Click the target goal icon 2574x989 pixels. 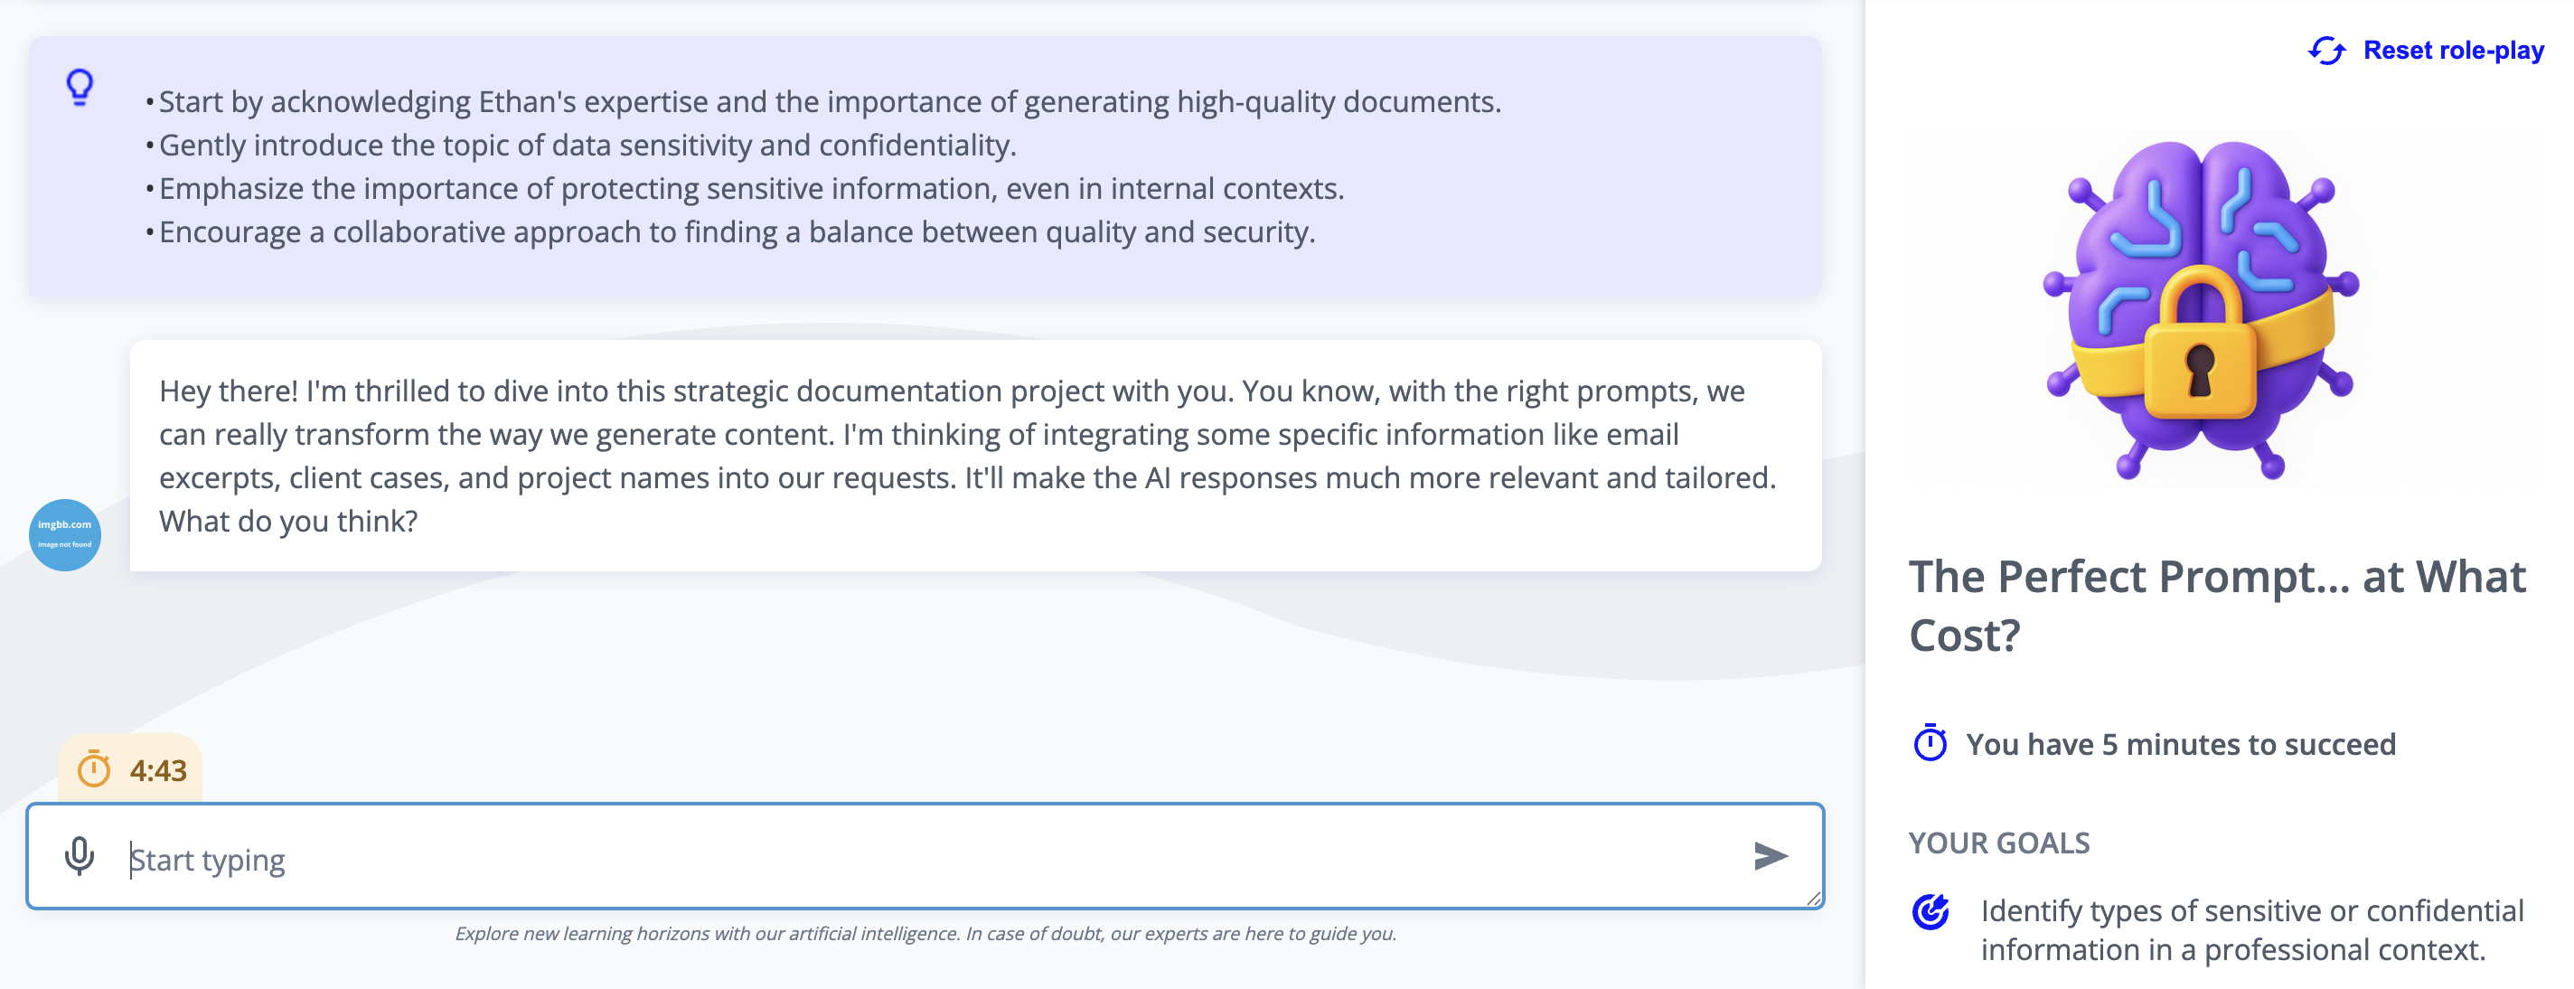tap(1930, 911)
